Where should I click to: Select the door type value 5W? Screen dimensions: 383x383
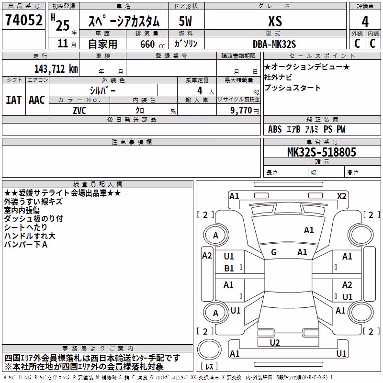pyautogui.click(x=186, y=21)
